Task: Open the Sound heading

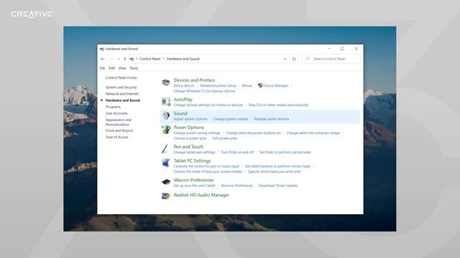Action: tap(180, 113)
